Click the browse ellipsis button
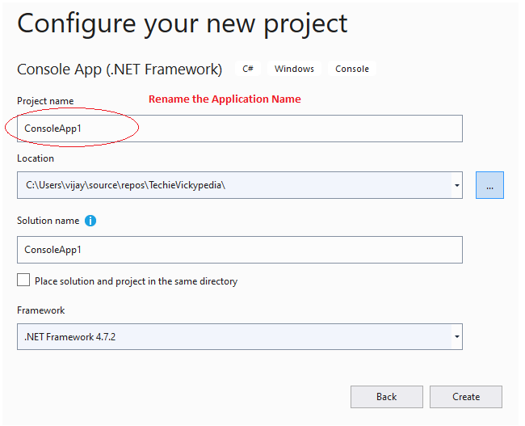 pyautogui.click(x=489, y=185)
